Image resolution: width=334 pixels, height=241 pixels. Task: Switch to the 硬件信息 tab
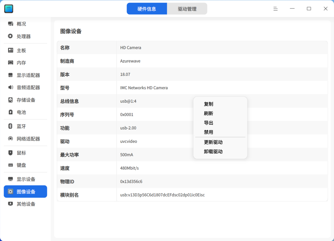click(147, 9)
